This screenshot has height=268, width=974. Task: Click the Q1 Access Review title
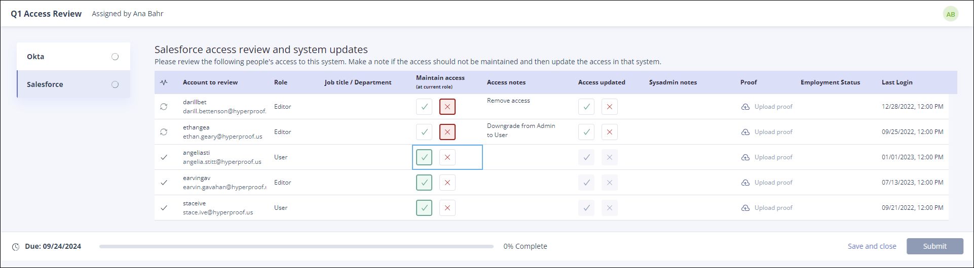click(46, 14)
